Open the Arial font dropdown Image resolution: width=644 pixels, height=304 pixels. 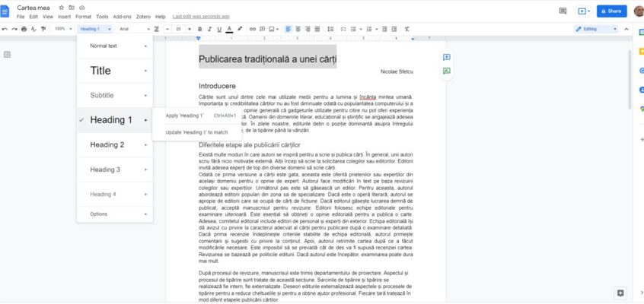(134, 29)
